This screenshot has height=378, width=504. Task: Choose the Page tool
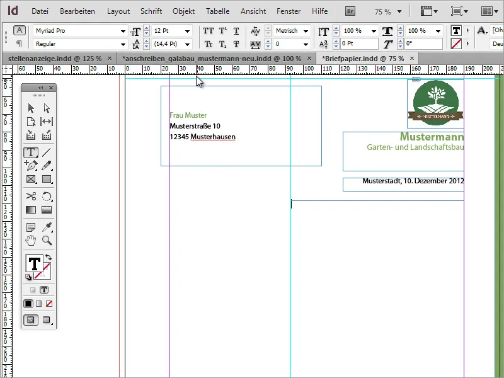pos(31,122)
